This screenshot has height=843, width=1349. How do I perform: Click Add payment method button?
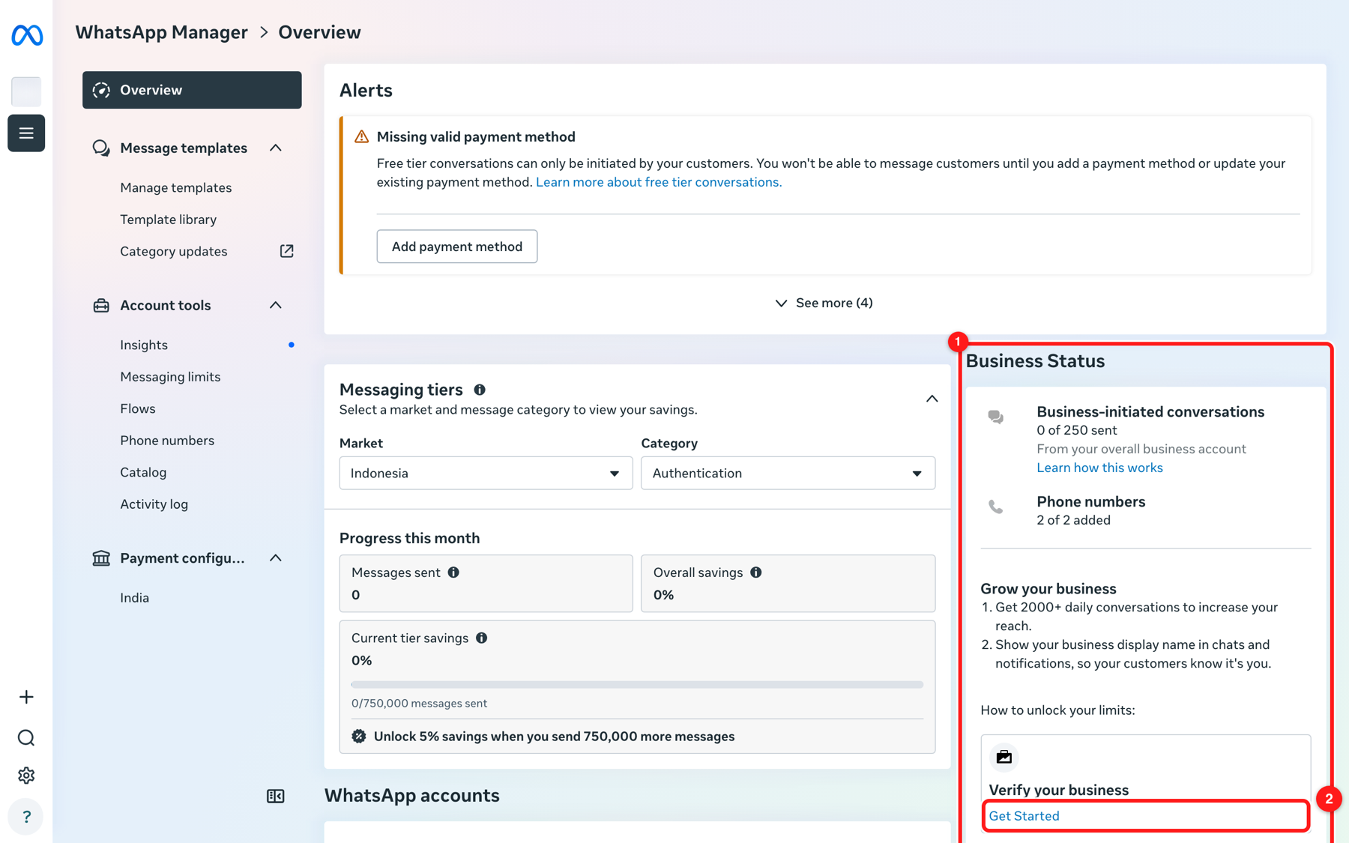click(457, 247)
